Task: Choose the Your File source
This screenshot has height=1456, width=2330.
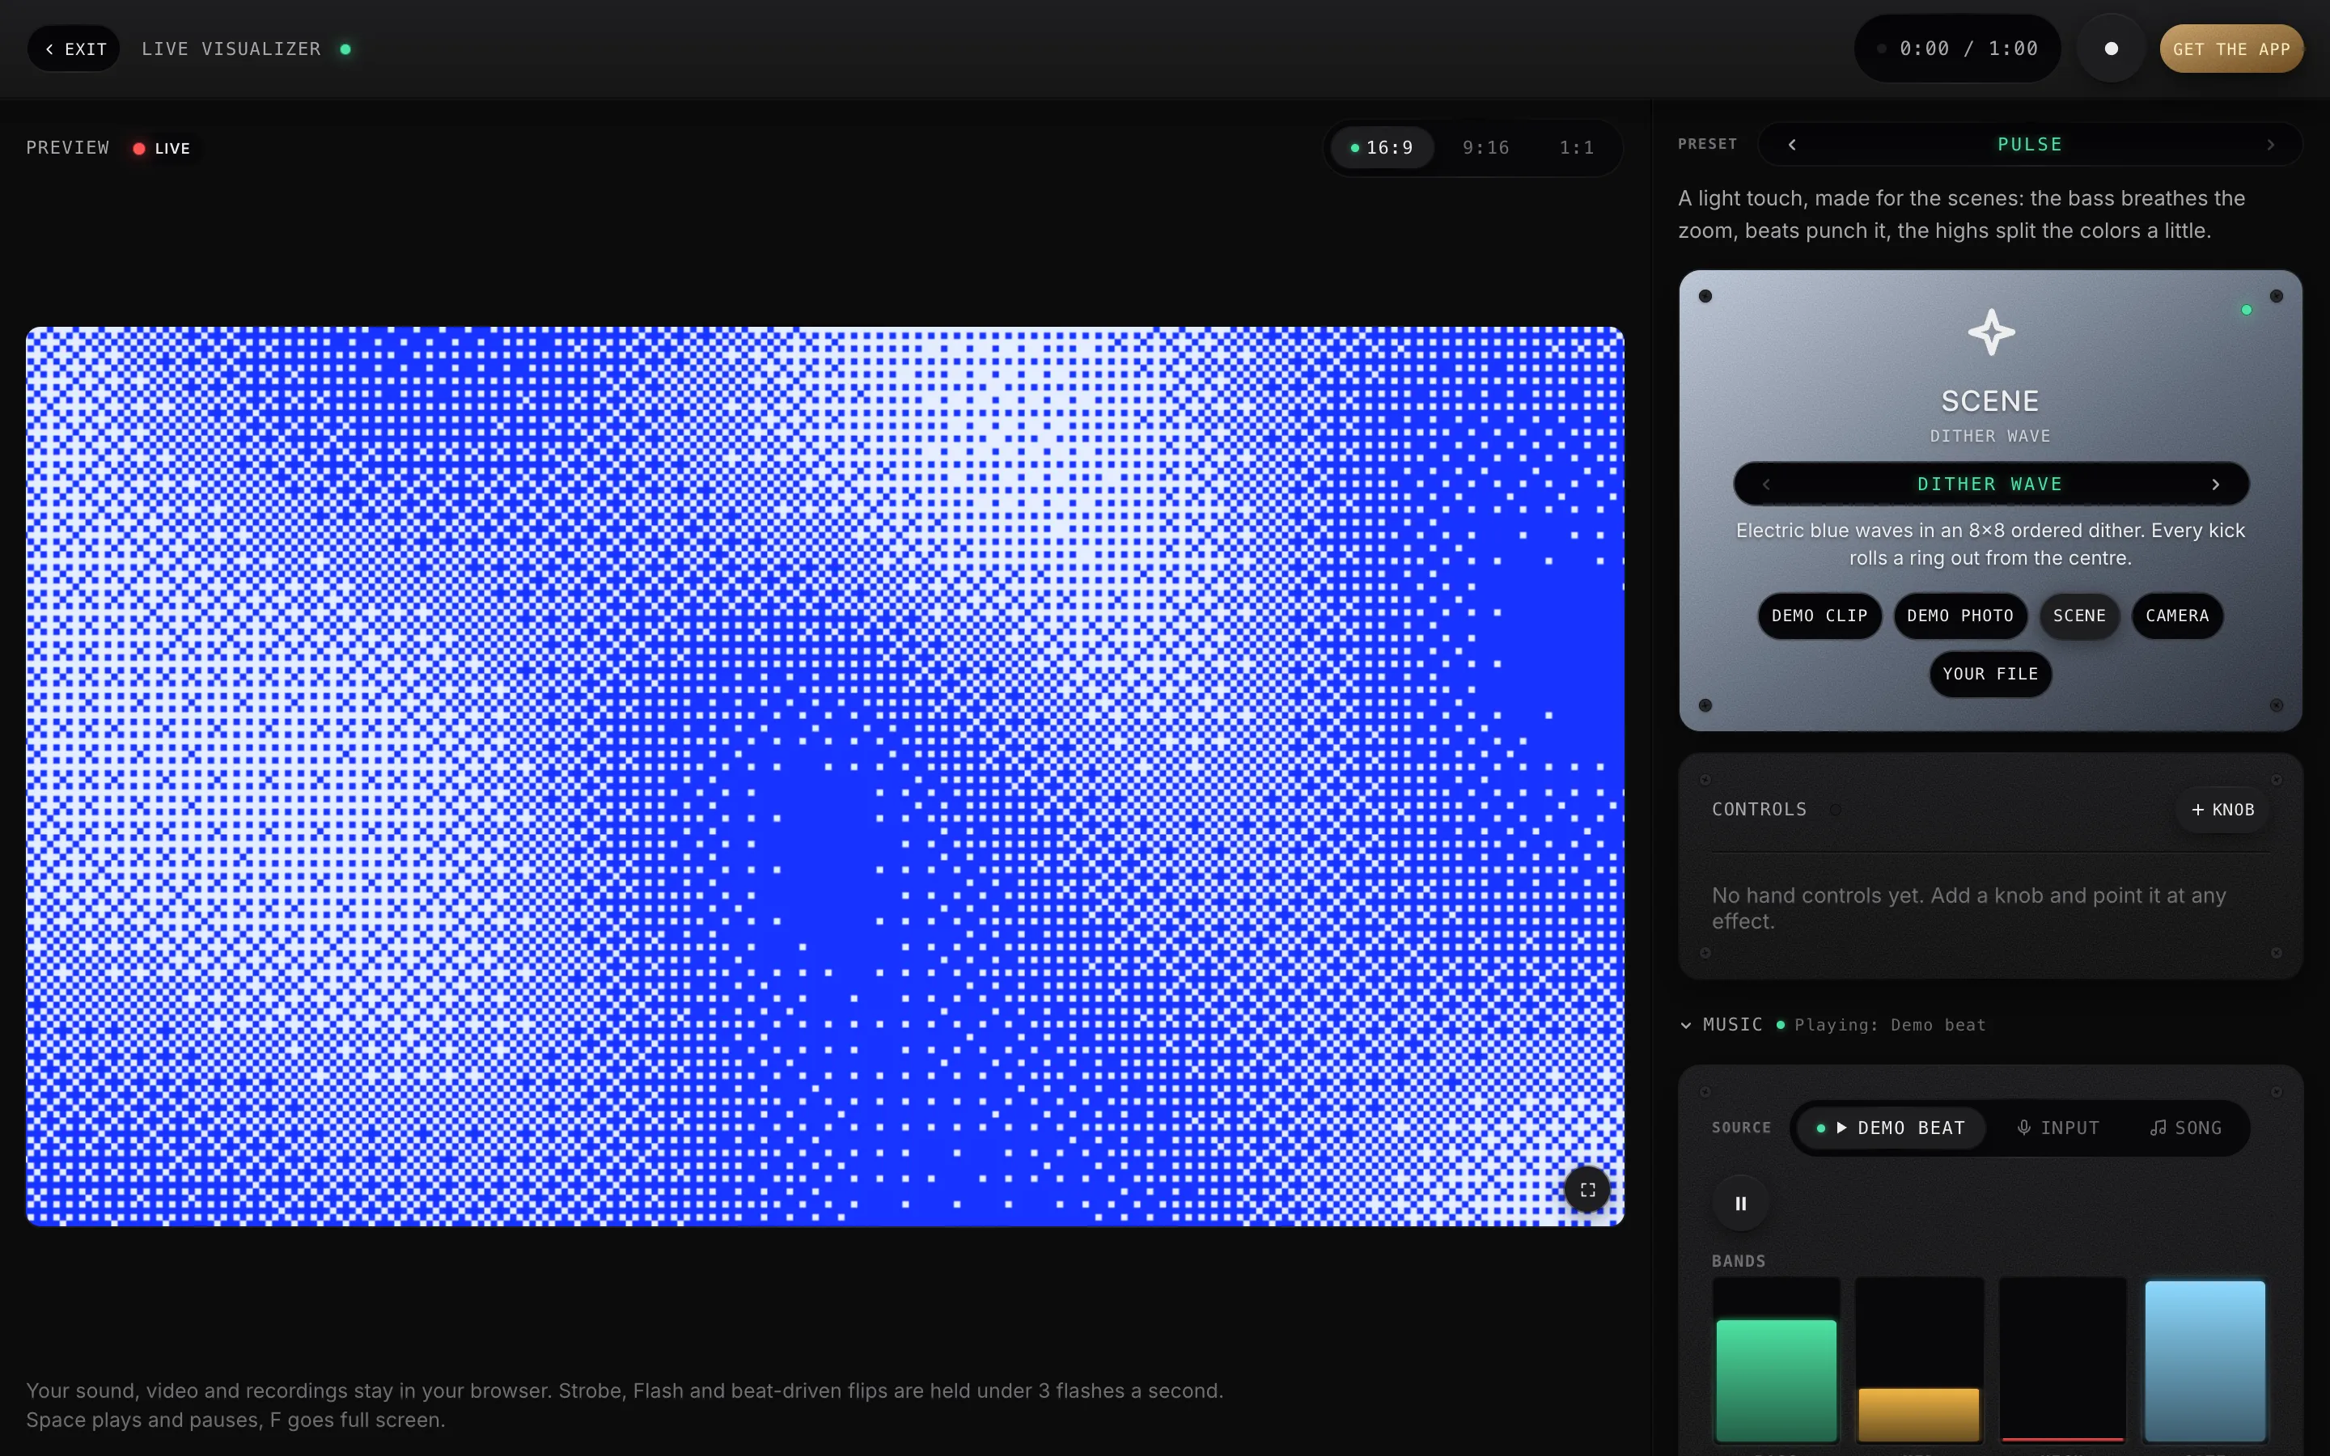Action: point(1990,674)
